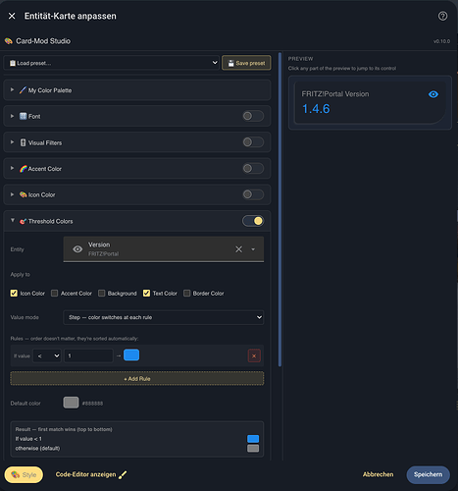This screenshot has width=458, height=491.
Task: Click the eye icon in the preview card
Action: [x=433, y=94]
